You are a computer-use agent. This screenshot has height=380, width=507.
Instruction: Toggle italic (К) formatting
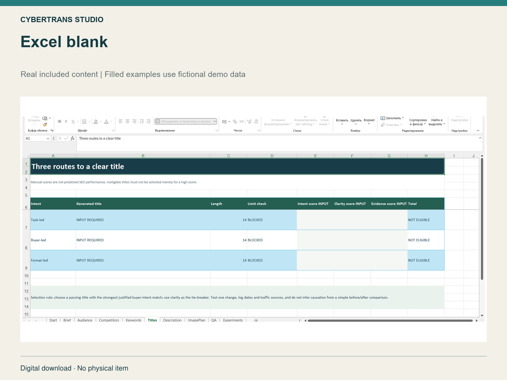[x=66, y=122]
